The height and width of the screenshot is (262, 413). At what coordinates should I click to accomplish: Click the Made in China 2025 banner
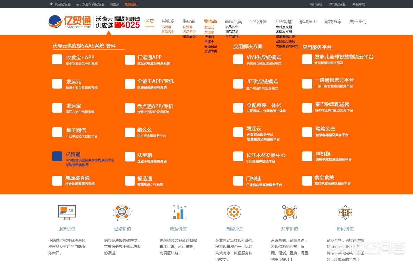pyautogui.click(x=127, y=23)
